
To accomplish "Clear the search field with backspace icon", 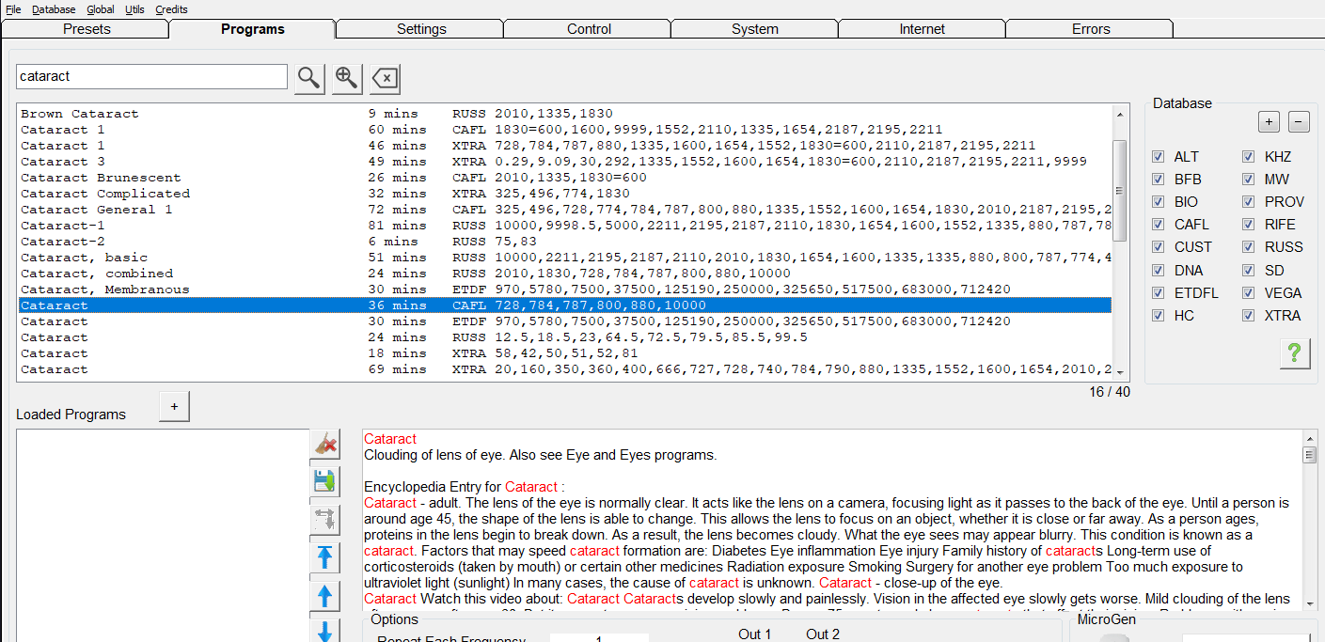I will (385, 78).
